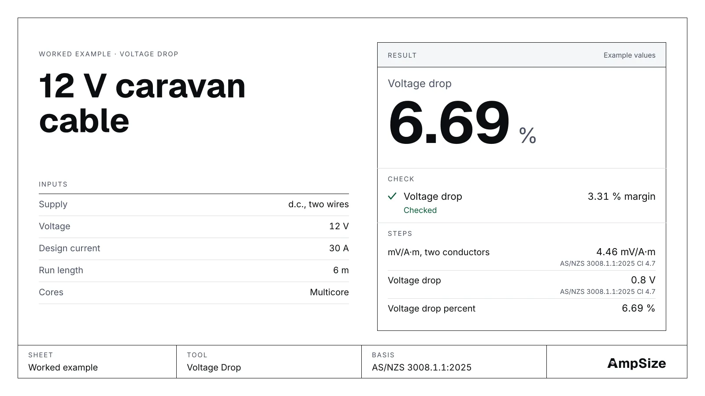Viewport: 705px width, 396px height.
Task: Click 'Voltage drop percent' step label
Action: [x=431, y=309]
